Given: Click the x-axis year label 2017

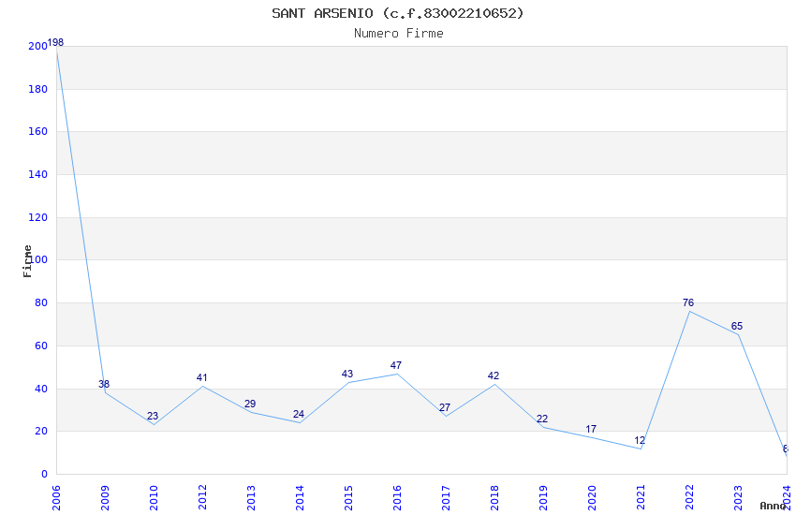Looking at the screenshot, I should [446, 498].
